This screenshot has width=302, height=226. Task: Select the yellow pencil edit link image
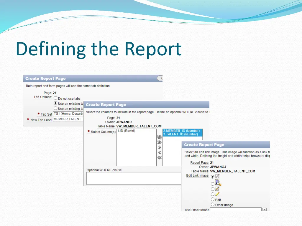[x=217, y=194]
